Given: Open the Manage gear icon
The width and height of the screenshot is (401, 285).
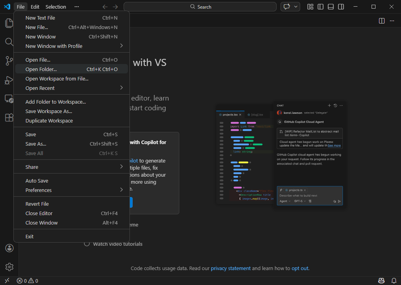Looking at the screenshot, I should pos(9,267).
